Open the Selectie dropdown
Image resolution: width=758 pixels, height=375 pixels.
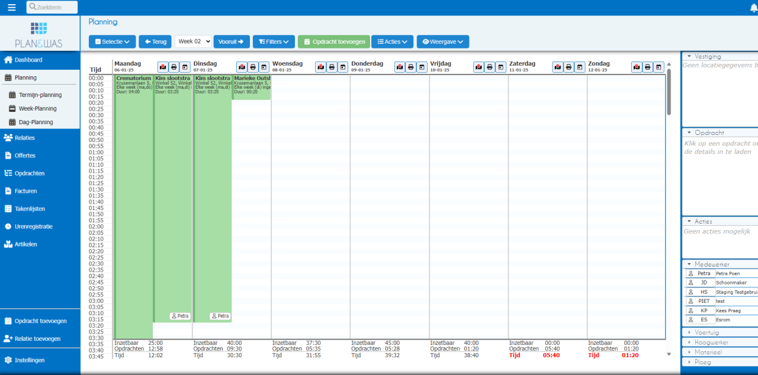click(x=113, y=41)
